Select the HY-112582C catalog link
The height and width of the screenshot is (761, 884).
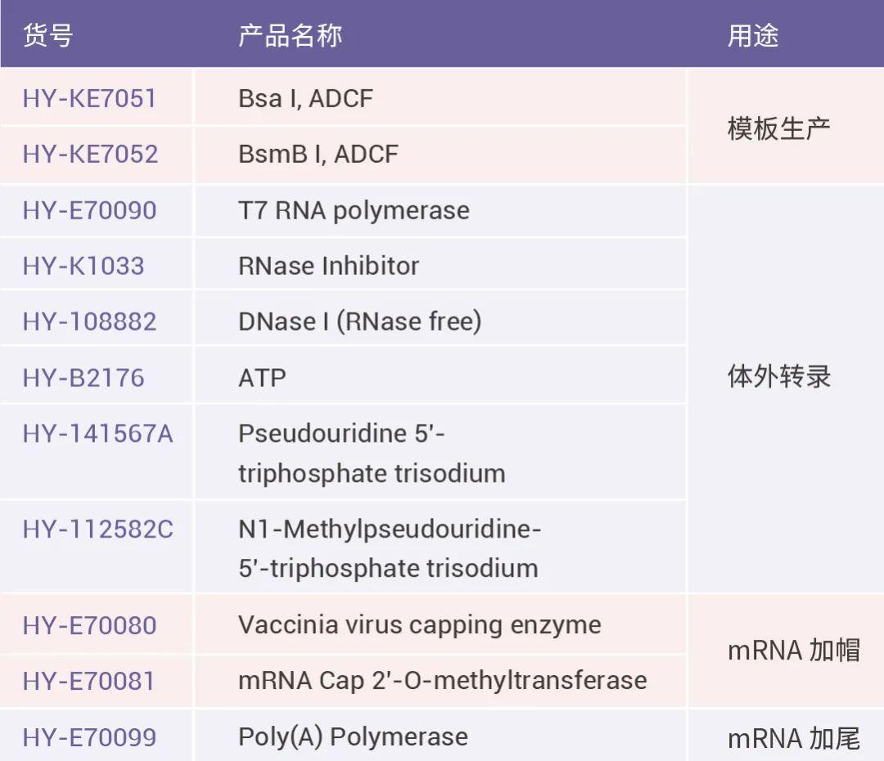pyautogui.click(x=97, y=529)
